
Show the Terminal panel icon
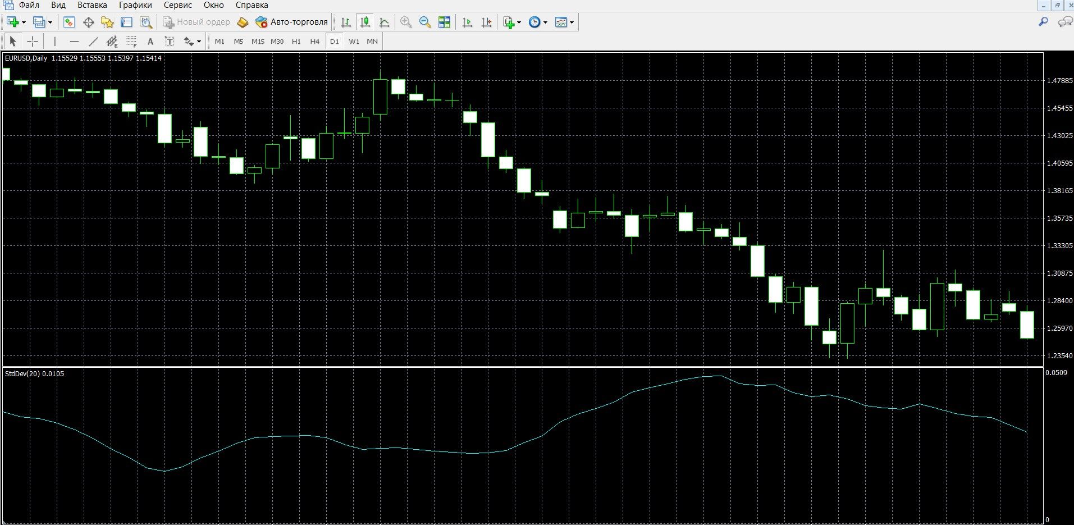tap(126, 22)
